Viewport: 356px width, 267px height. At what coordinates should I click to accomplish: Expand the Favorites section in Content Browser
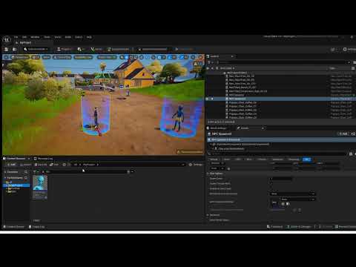point(5,172)
